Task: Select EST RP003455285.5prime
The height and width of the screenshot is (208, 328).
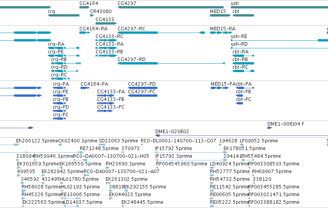Action: (x=274, y=187)
